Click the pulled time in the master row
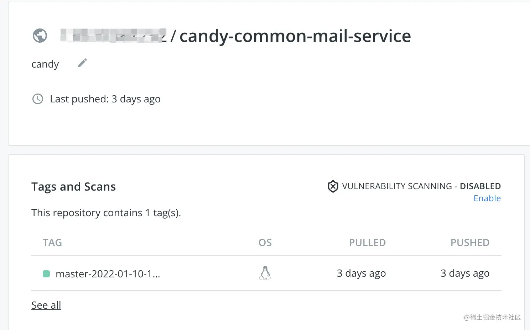530x330 pixels. [x=361, y=273]
